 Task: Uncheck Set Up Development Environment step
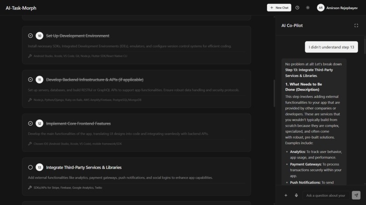[x=30, y=36]
